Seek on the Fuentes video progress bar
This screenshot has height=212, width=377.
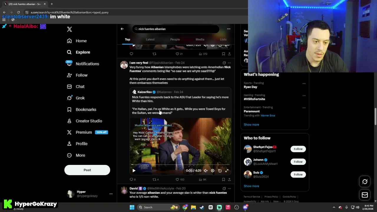coord(181,165)
